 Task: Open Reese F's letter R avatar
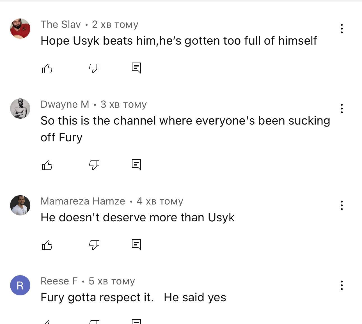20,285
